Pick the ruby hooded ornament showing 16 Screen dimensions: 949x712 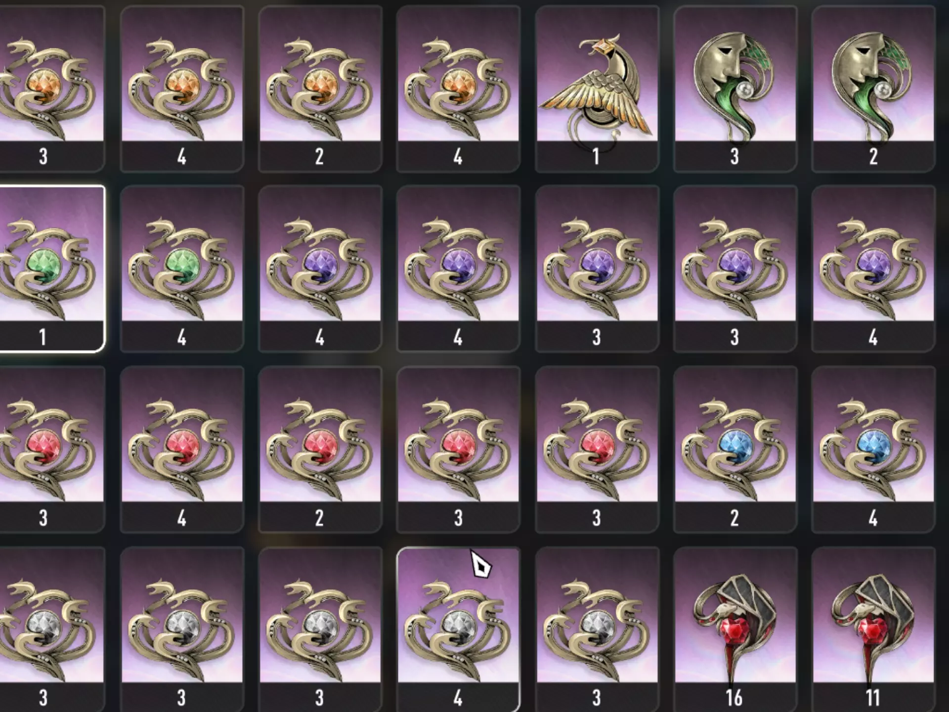(x=735, y=629)
